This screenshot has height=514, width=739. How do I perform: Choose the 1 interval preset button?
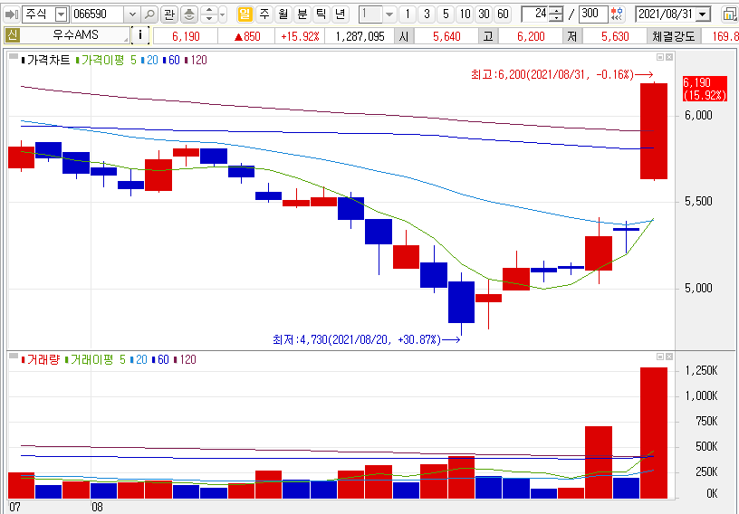click(408, 14)
